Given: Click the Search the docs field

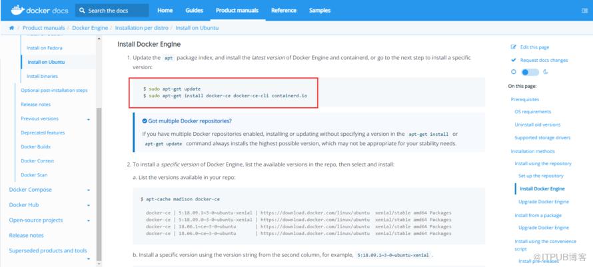Looking at the screenshot, I should (112, 11).
